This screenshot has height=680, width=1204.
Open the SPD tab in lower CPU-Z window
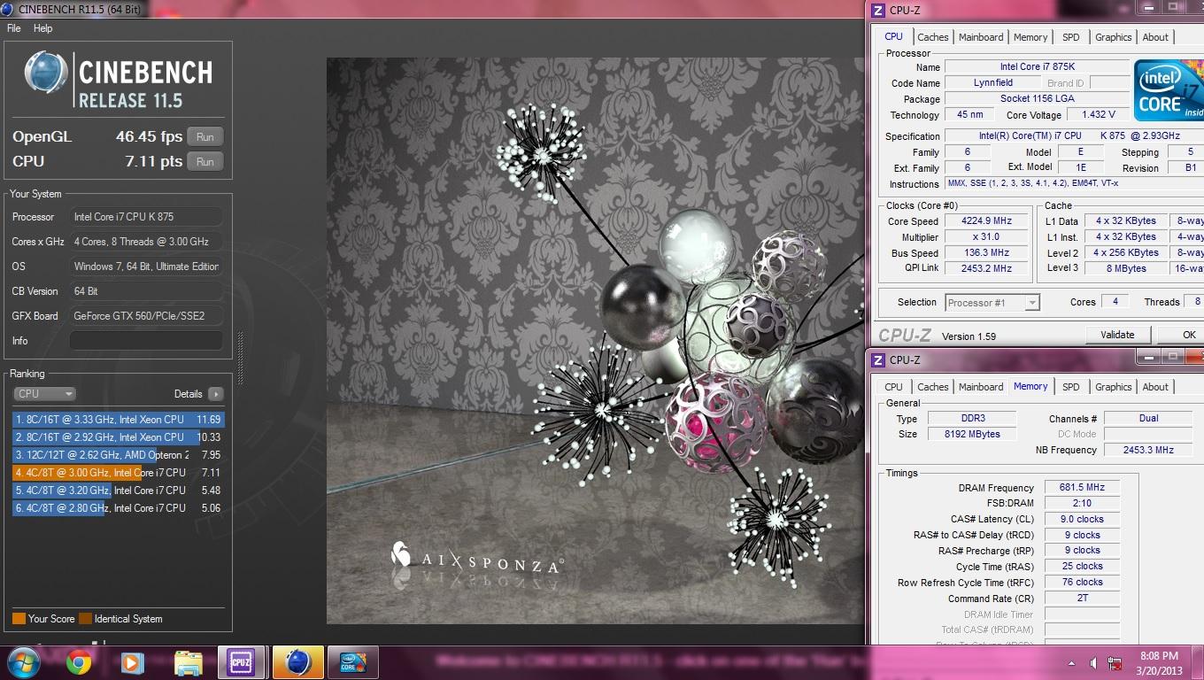(x=1071, y=387)
